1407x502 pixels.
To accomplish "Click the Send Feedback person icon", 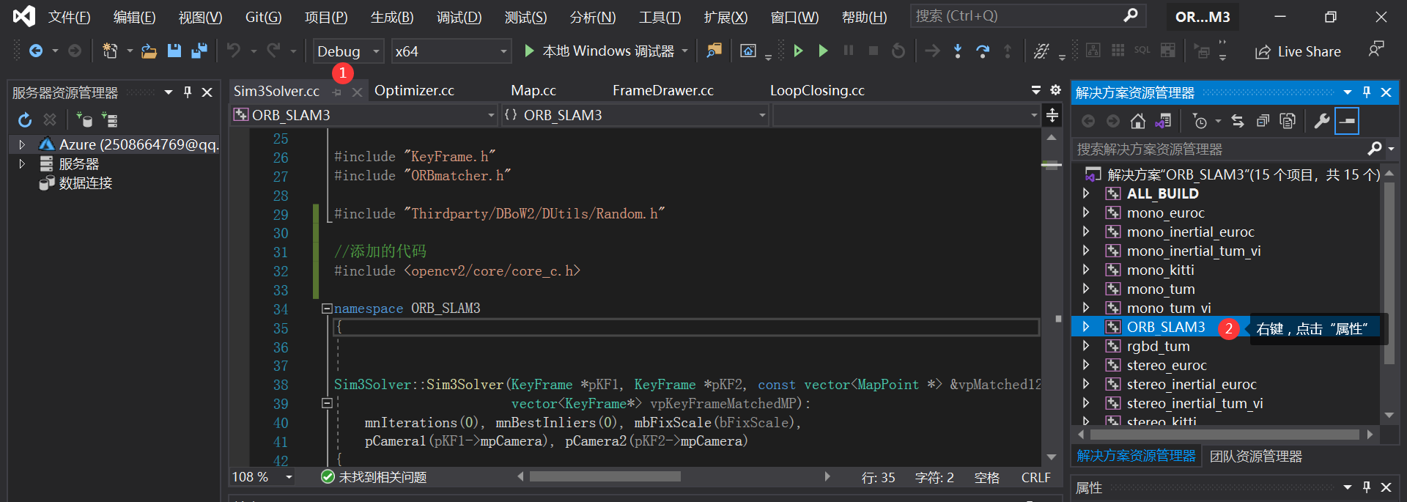I will 1375,50.
